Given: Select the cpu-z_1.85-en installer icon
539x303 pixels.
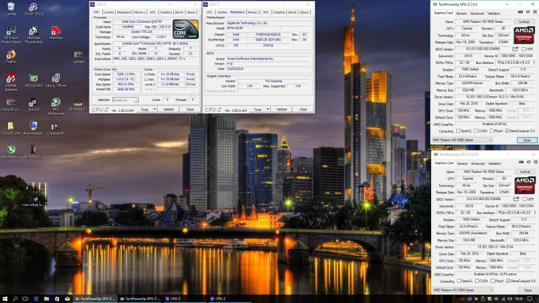Looking at the screenshot, I should [x=56, y=81].
